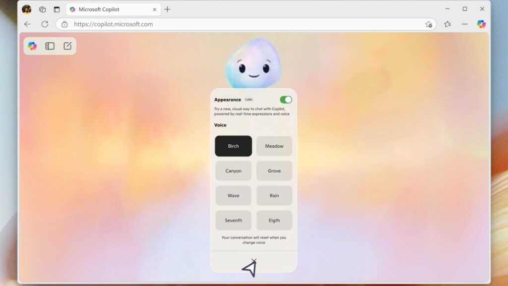This screenshot has height=286, width=508.
Task: Click the browser profile avatar
Action: (27, 9)
